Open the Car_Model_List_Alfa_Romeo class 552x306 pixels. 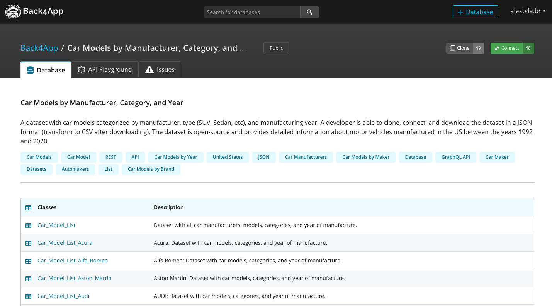pyautogui.click(x=73, y=261)
